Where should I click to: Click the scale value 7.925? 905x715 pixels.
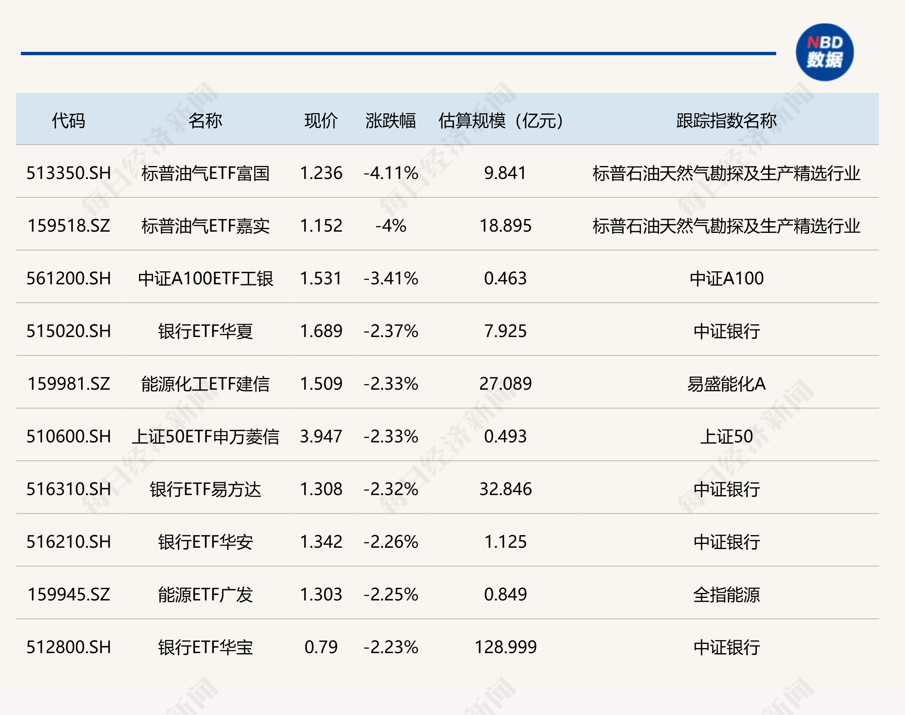(x=505, y=331)
